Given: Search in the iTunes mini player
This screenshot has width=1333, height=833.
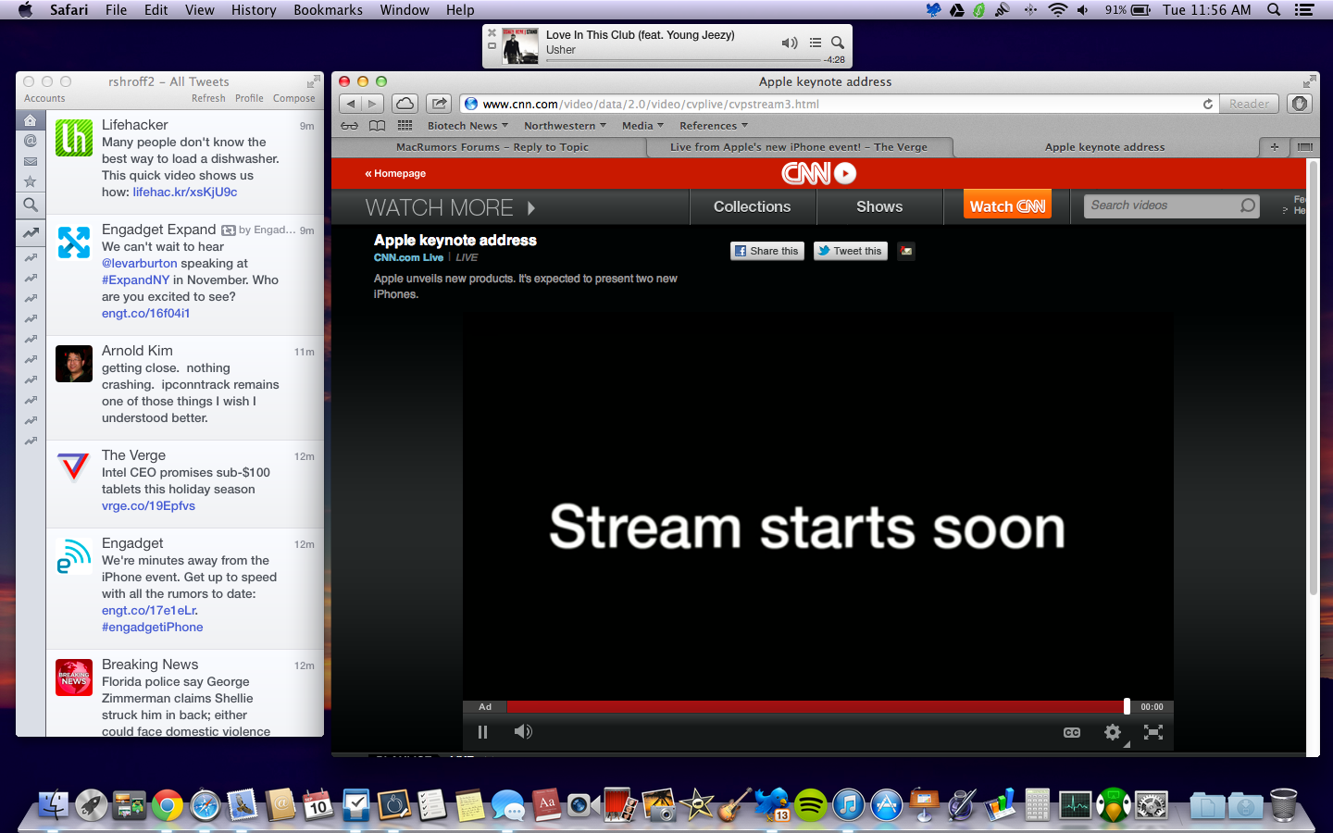Looking at the screenshot, I should pos(838,43).
